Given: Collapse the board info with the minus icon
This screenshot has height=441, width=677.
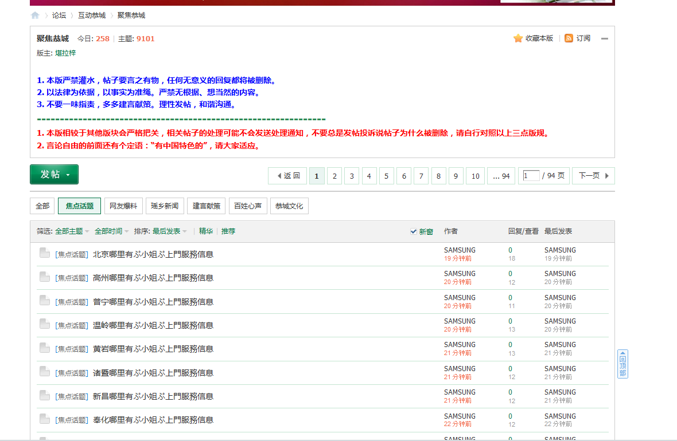Looking at the screenshot, I should pyautogui.click(x=604, y=39).
